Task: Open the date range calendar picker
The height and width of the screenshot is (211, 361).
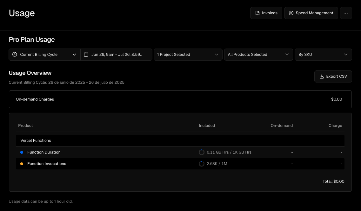Action: coord(116,55)
